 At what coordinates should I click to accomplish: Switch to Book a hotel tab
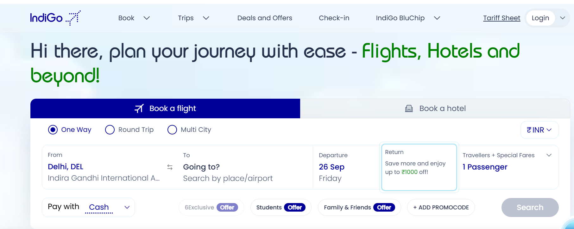(435, 108)
